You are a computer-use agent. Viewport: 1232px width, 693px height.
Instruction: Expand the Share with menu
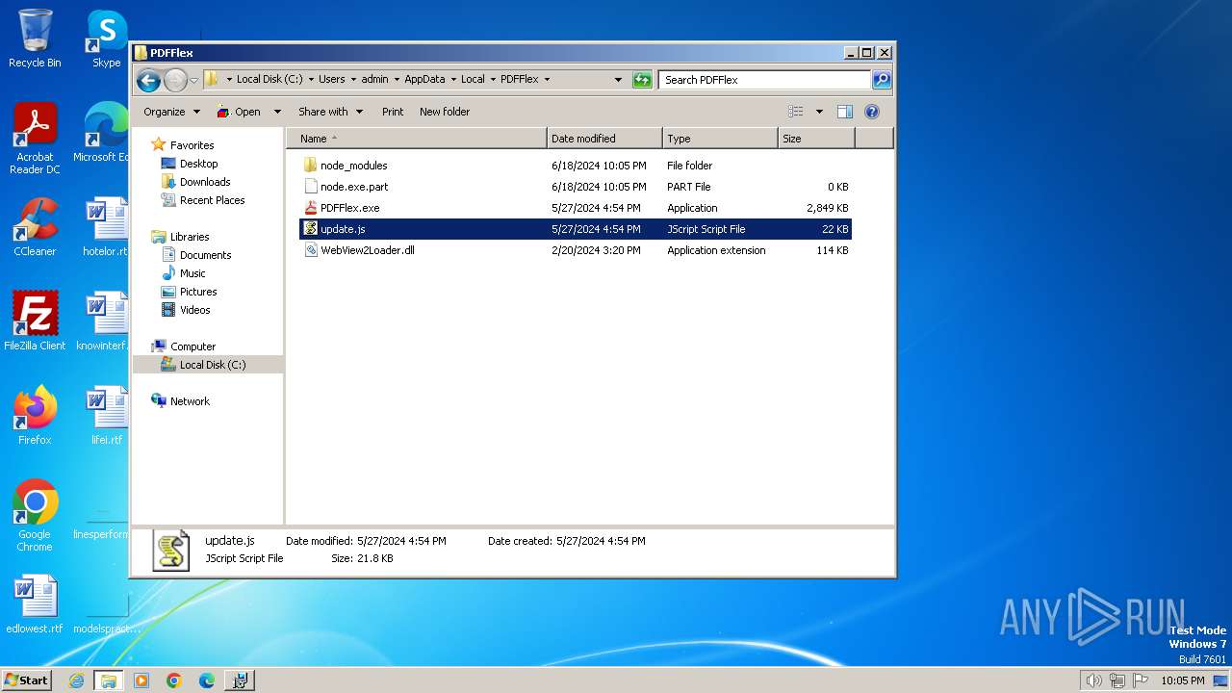(x=330, y=112)
